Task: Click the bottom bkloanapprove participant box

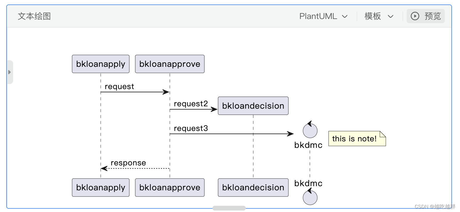Action: 170,187
